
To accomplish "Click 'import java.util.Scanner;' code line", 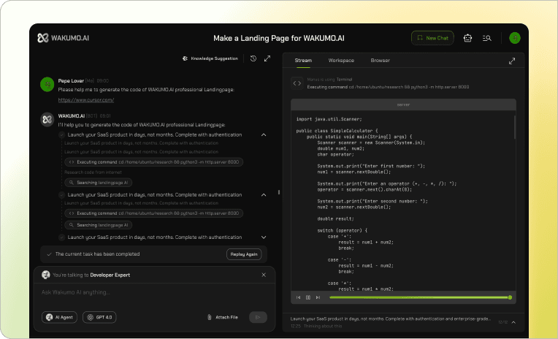I will tap(329, 119).
